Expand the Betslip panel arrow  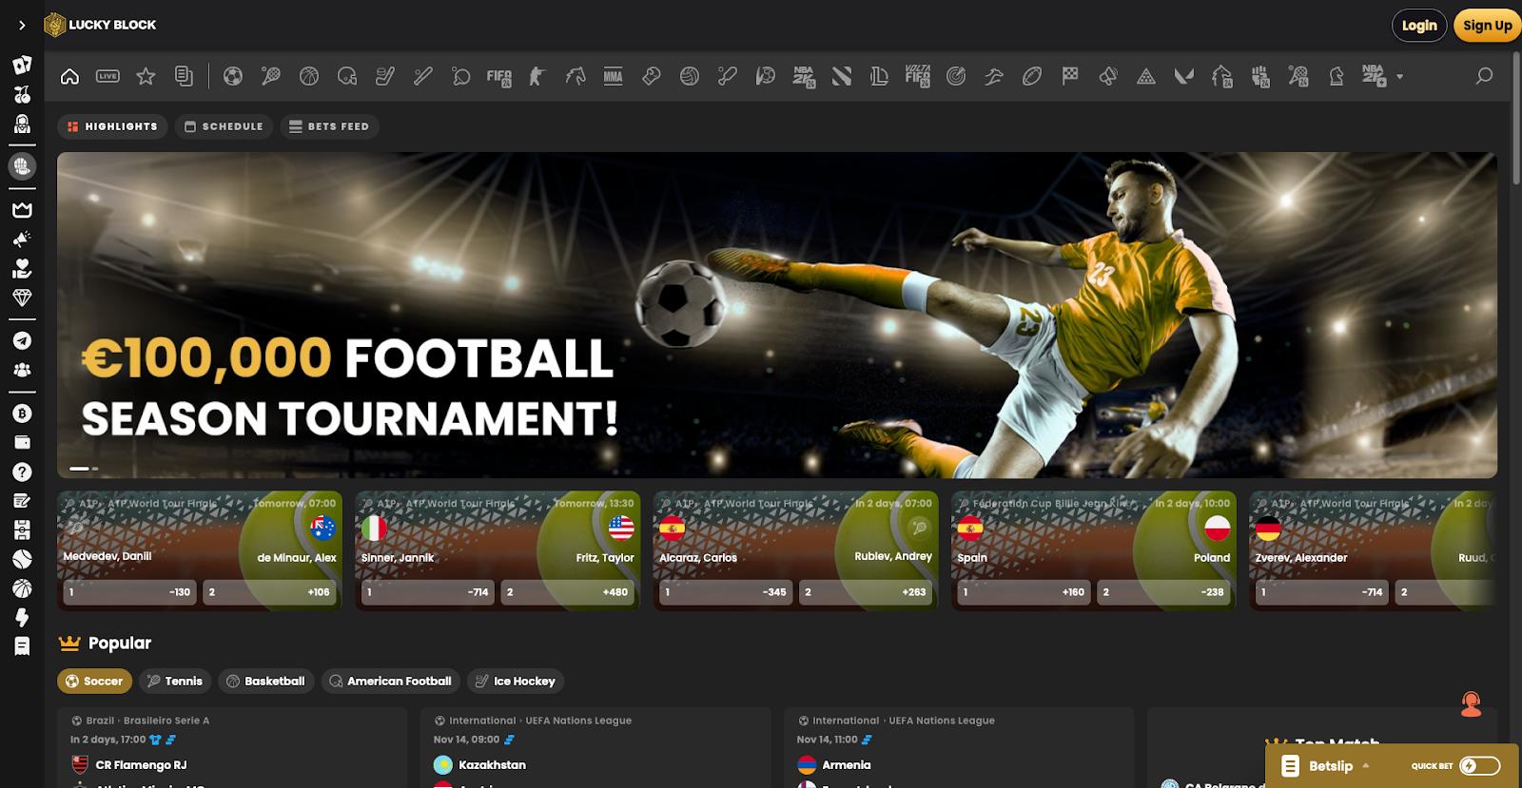pyautogui.click(x=1366, y=766)
